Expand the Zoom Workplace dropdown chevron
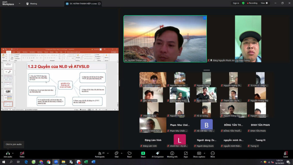This screenshot has height=165, width=293. (x=19, y=4)
